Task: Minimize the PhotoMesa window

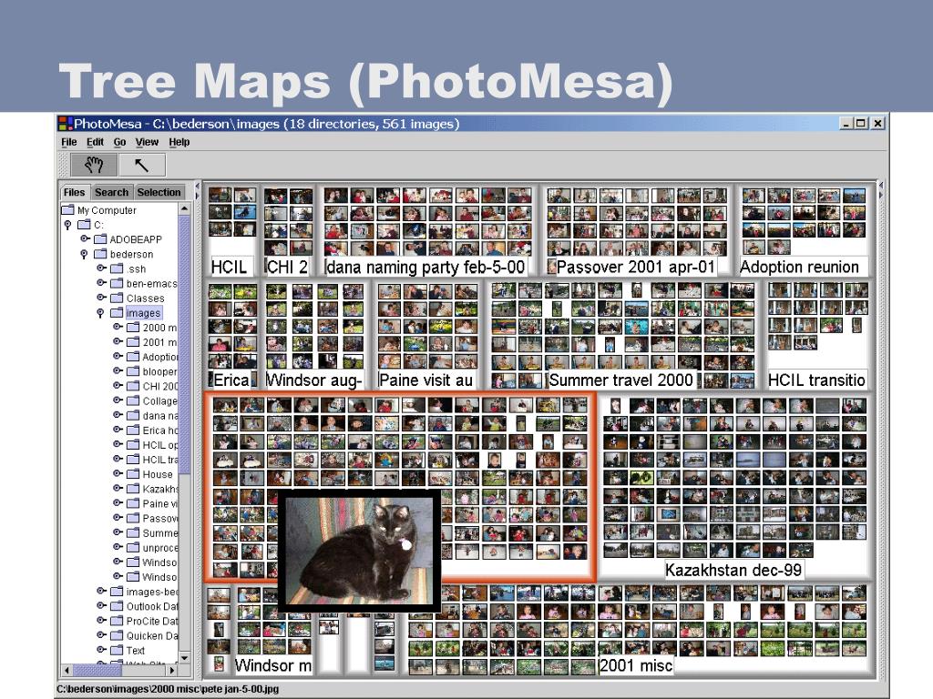Action: [x=846, y=123]
